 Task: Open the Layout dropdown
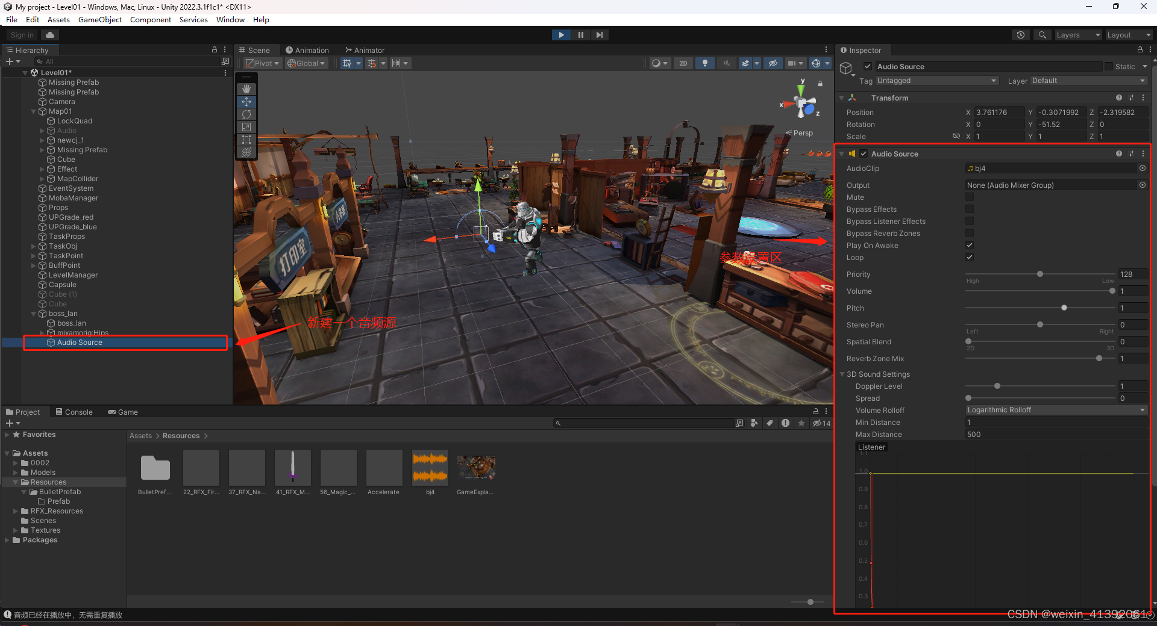pyautogui.click(x=1128, y=35)
